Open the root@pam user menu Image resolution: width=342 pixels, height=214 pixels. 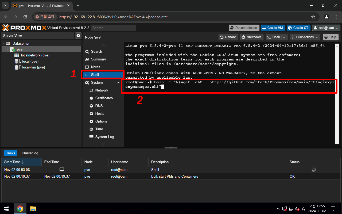point(326,28)
